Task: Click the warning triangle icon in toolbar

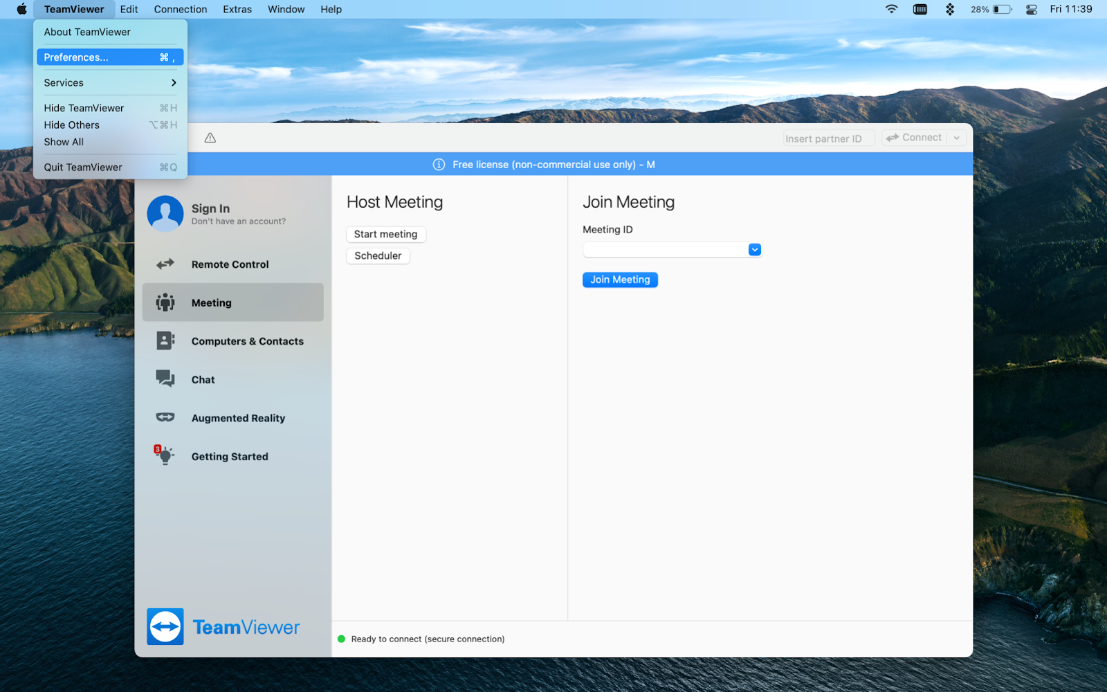Action: point(210,138)
